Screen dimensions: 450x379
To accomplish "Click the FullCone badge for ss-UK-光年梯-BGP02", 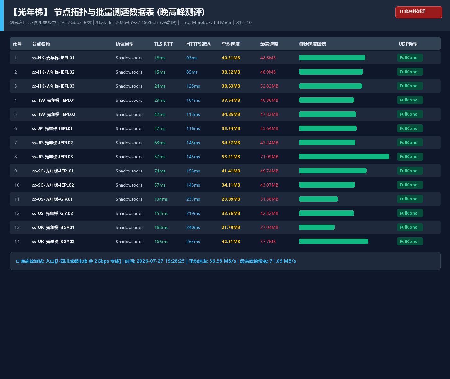I will 410,242.
